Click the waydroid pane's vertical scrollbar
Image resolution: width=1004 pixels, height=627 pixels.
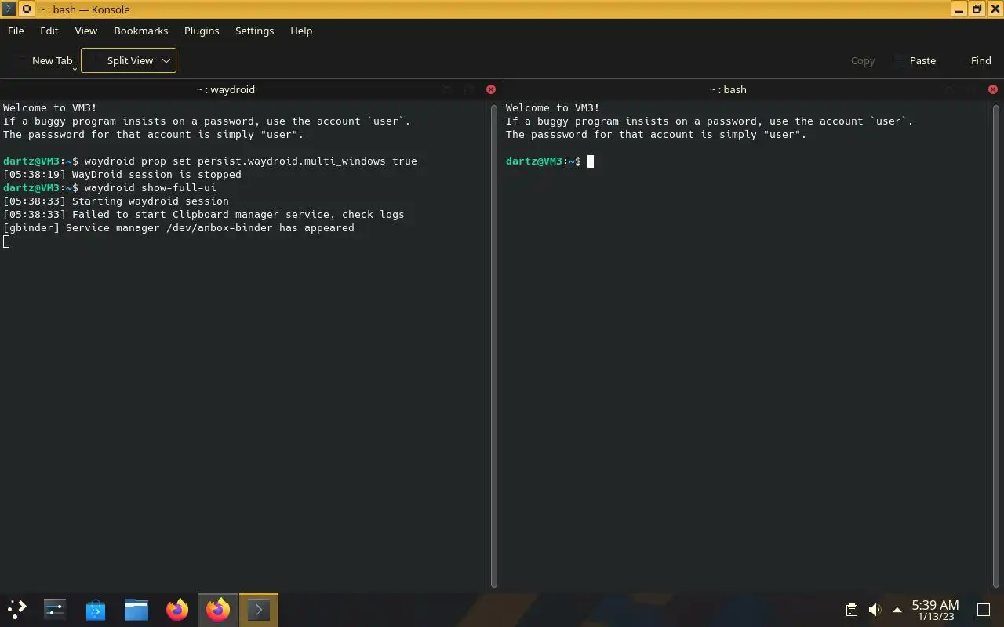[x=494, y=345]
